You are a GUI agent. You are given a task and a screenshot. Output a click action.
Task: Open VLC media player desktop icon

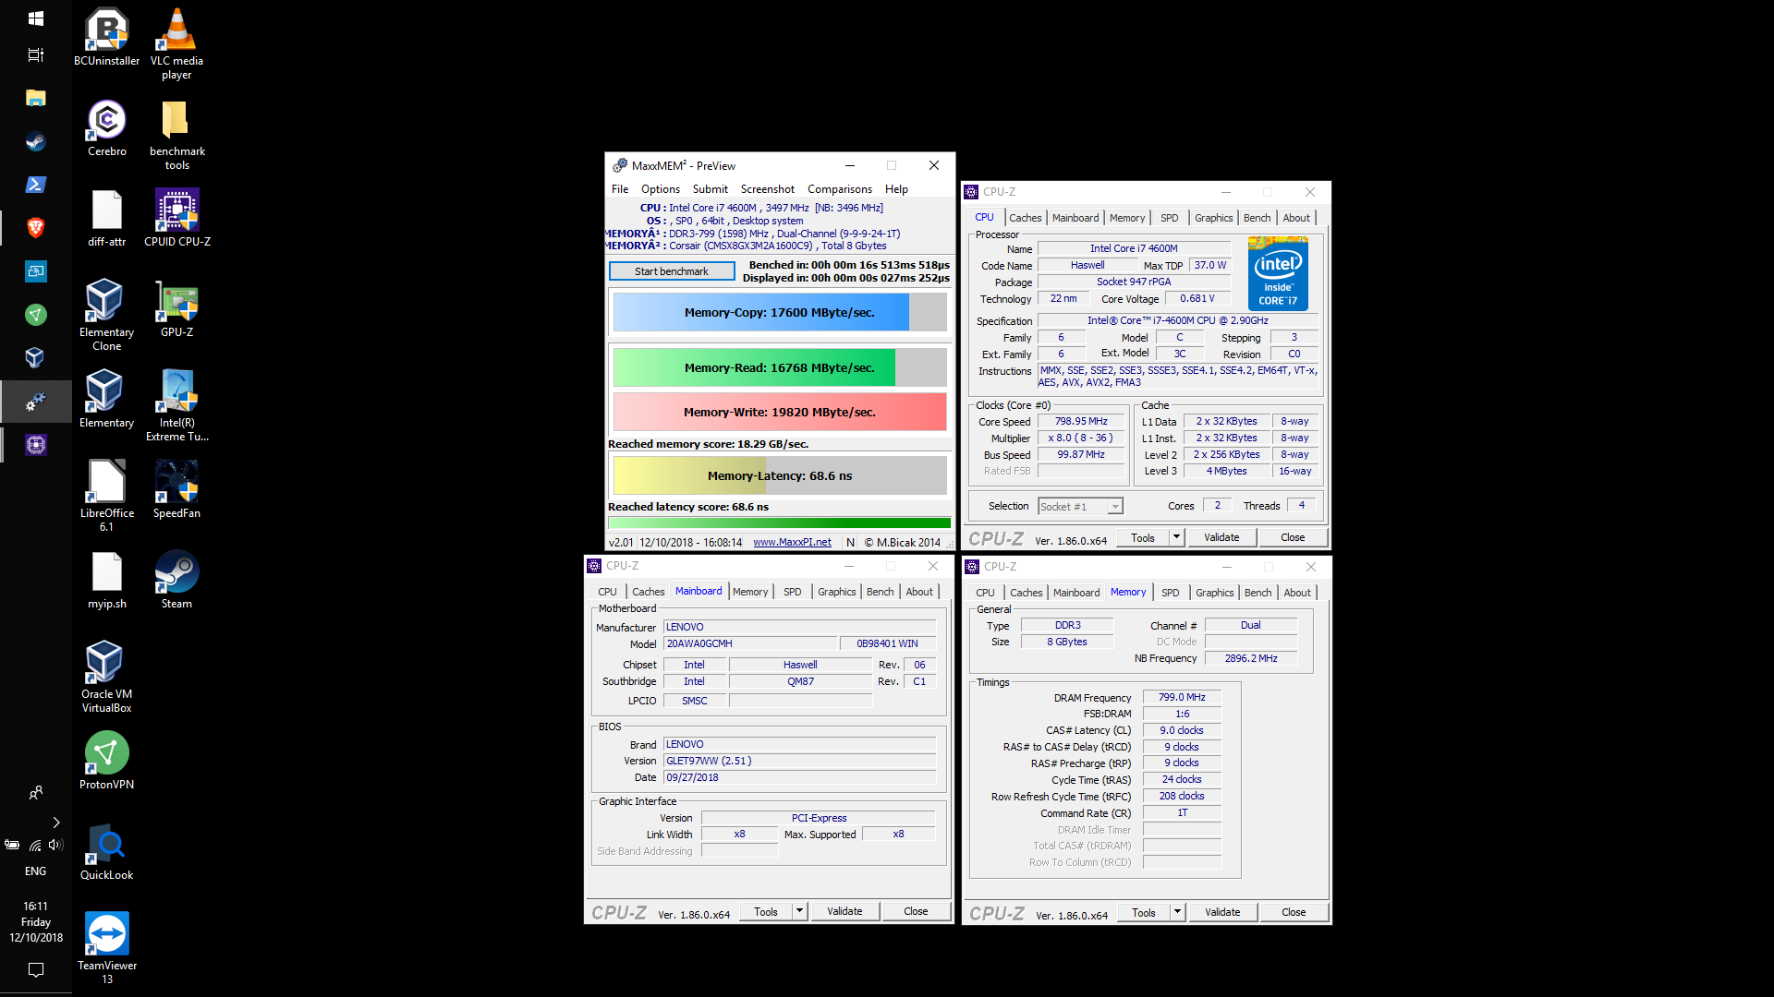click(x=176, y=43)
